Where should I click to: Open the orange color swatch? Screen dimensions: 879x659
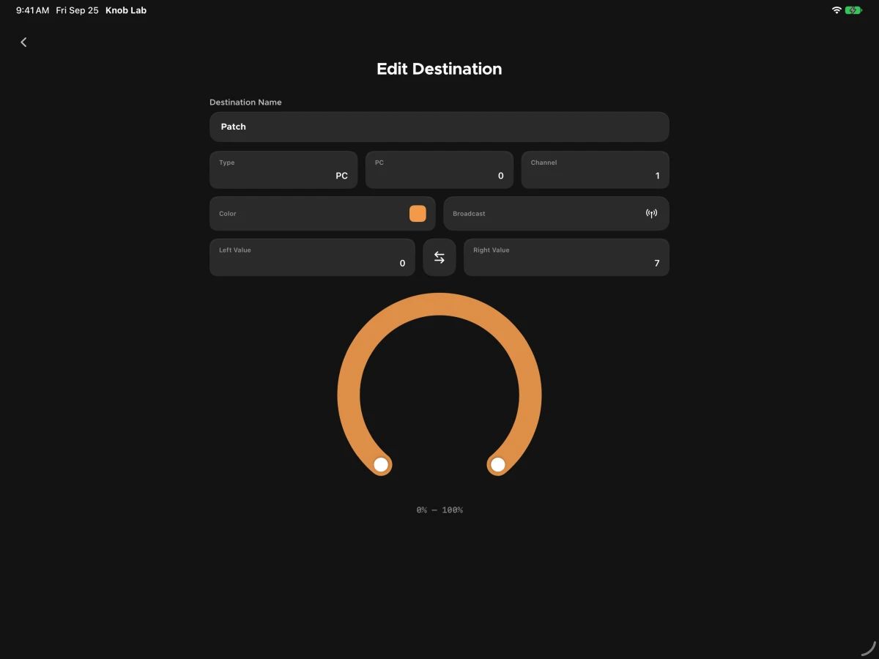point(418,214)
